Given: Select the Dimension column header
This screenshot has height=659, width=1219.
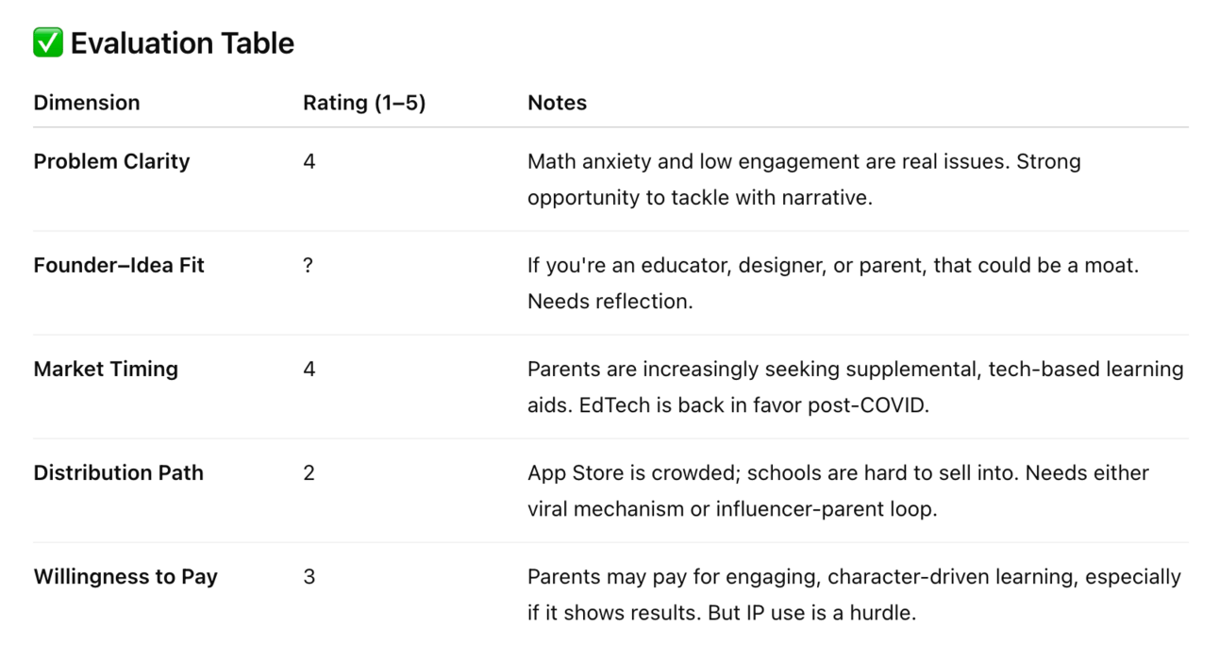Looking at the screenshot, I should (x=87, y=103).
